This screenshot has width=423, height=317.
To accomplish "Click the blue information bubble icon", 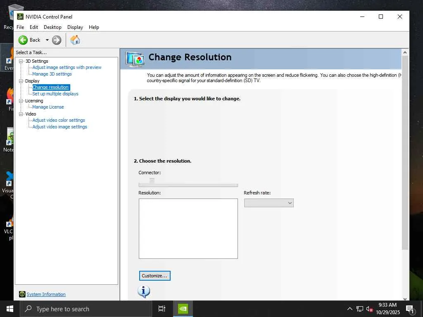I will [x=144, y=292].
